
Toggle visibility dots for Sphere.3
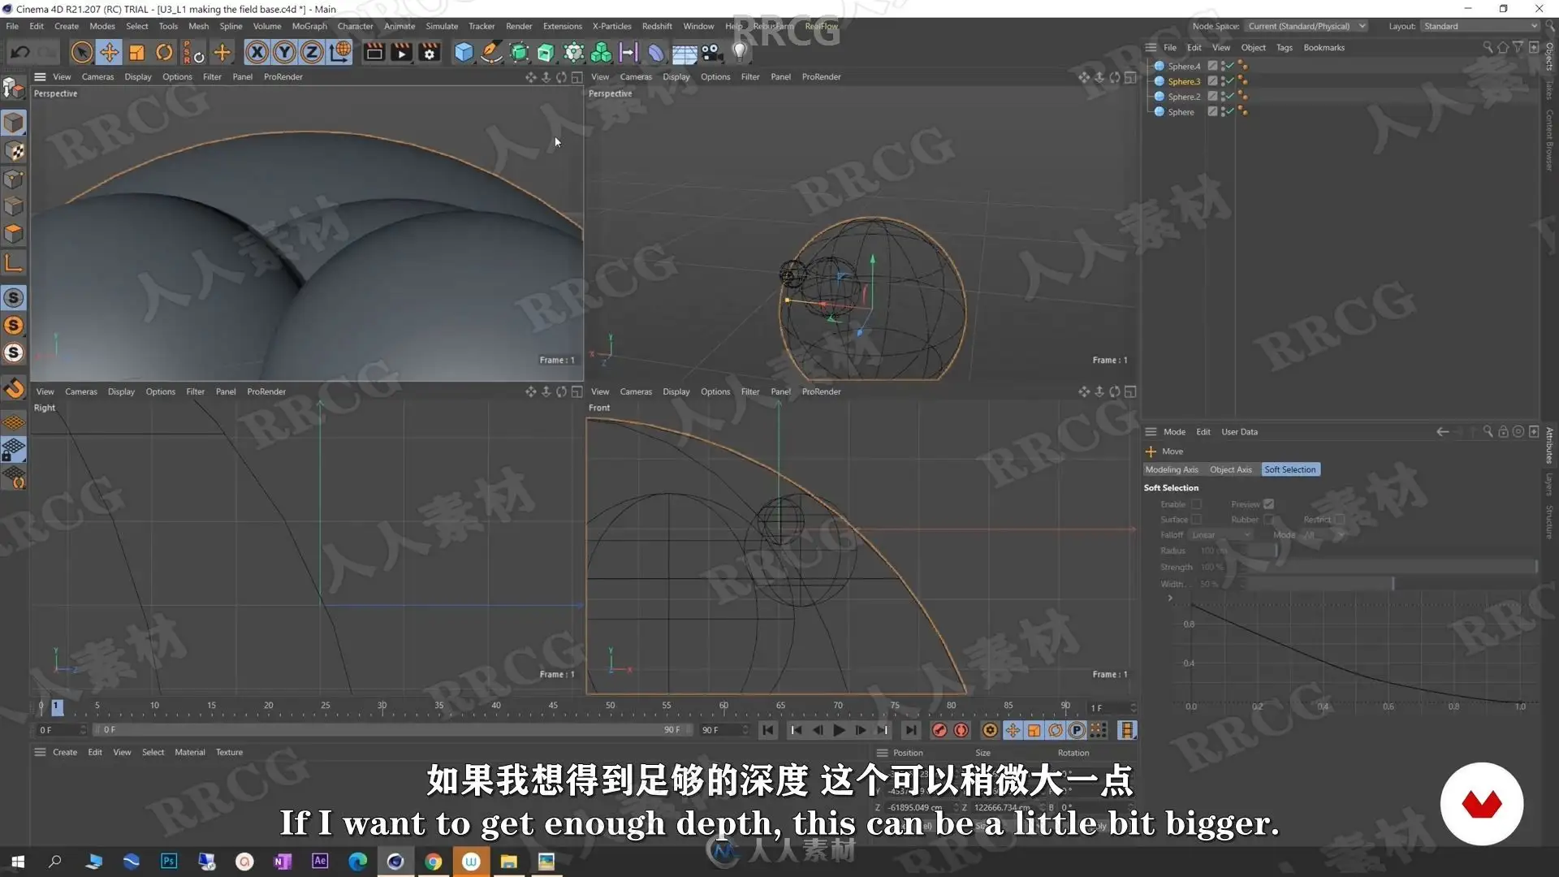click(1222, 81)
